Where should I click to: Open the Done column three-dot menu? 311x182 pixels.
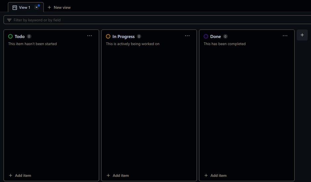click(x=285, y=36)
